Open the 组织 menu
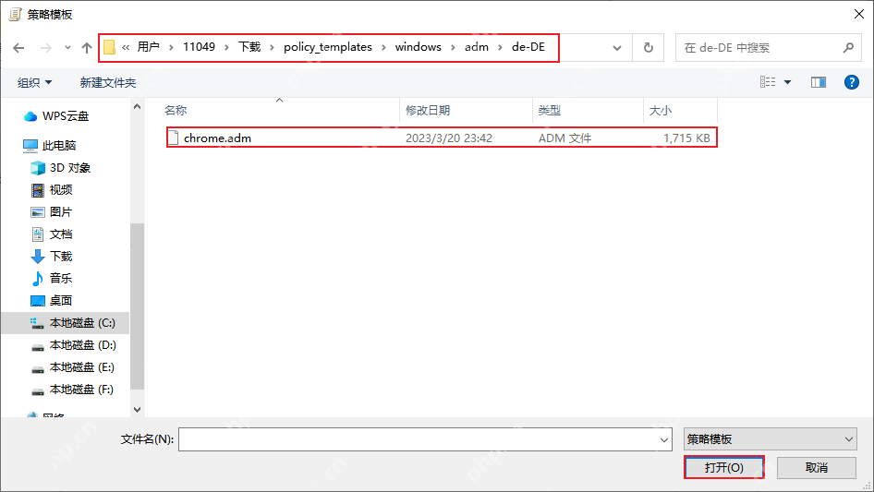 pos(34,82)
